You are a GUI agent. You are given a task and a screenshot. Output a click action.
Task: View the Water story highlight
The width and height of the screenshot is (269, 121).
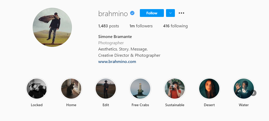243,89
